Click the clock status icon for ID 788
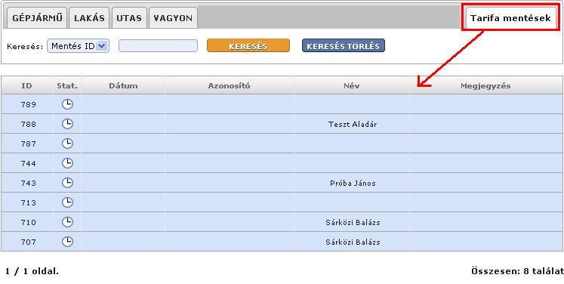564x284 pixels. click(x=67, y=124)
